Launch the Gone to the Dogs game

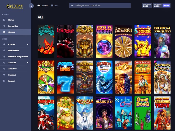pos(143,113)
